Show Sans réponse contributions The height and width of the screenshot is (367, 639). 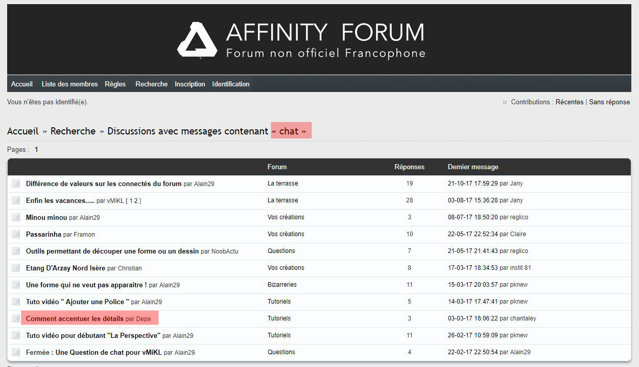(x=609, y=102)
